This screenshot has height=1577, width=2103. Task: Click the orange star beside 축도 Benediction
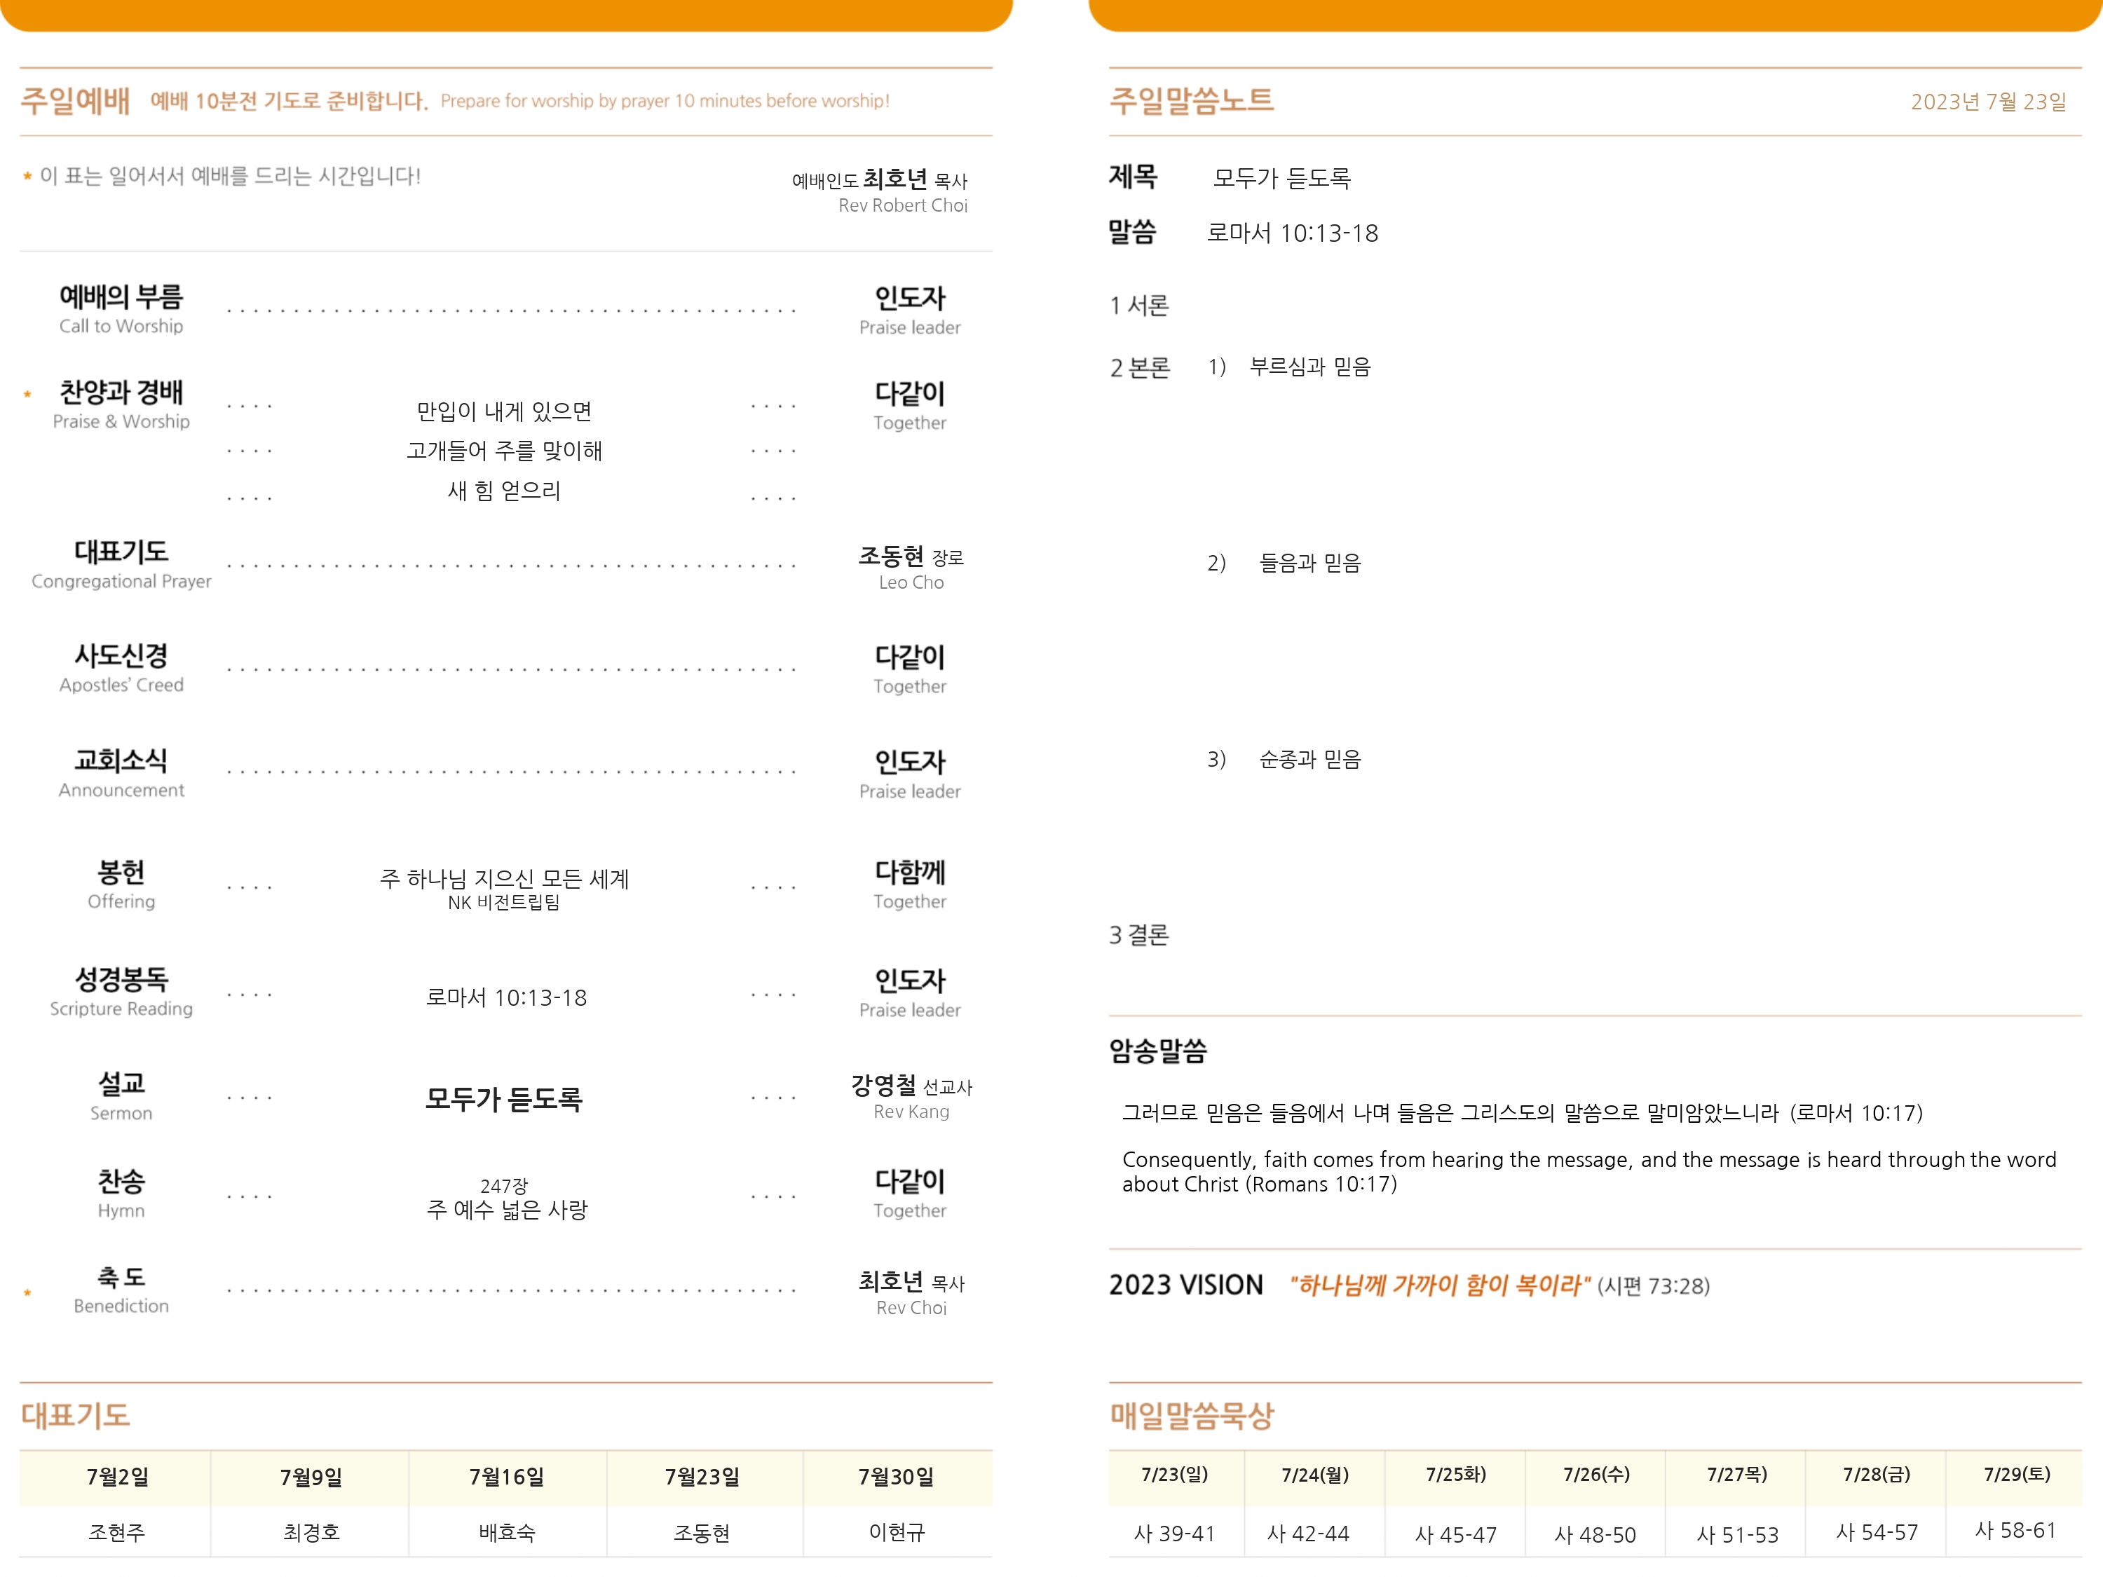(27, 1292)
